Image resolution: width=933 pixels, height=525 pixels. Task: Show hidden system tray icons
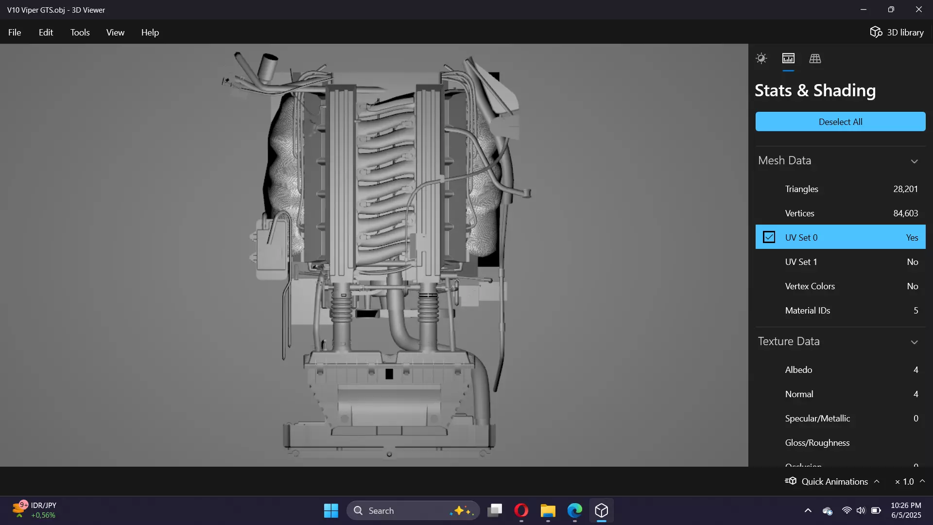tap(808, 510)
